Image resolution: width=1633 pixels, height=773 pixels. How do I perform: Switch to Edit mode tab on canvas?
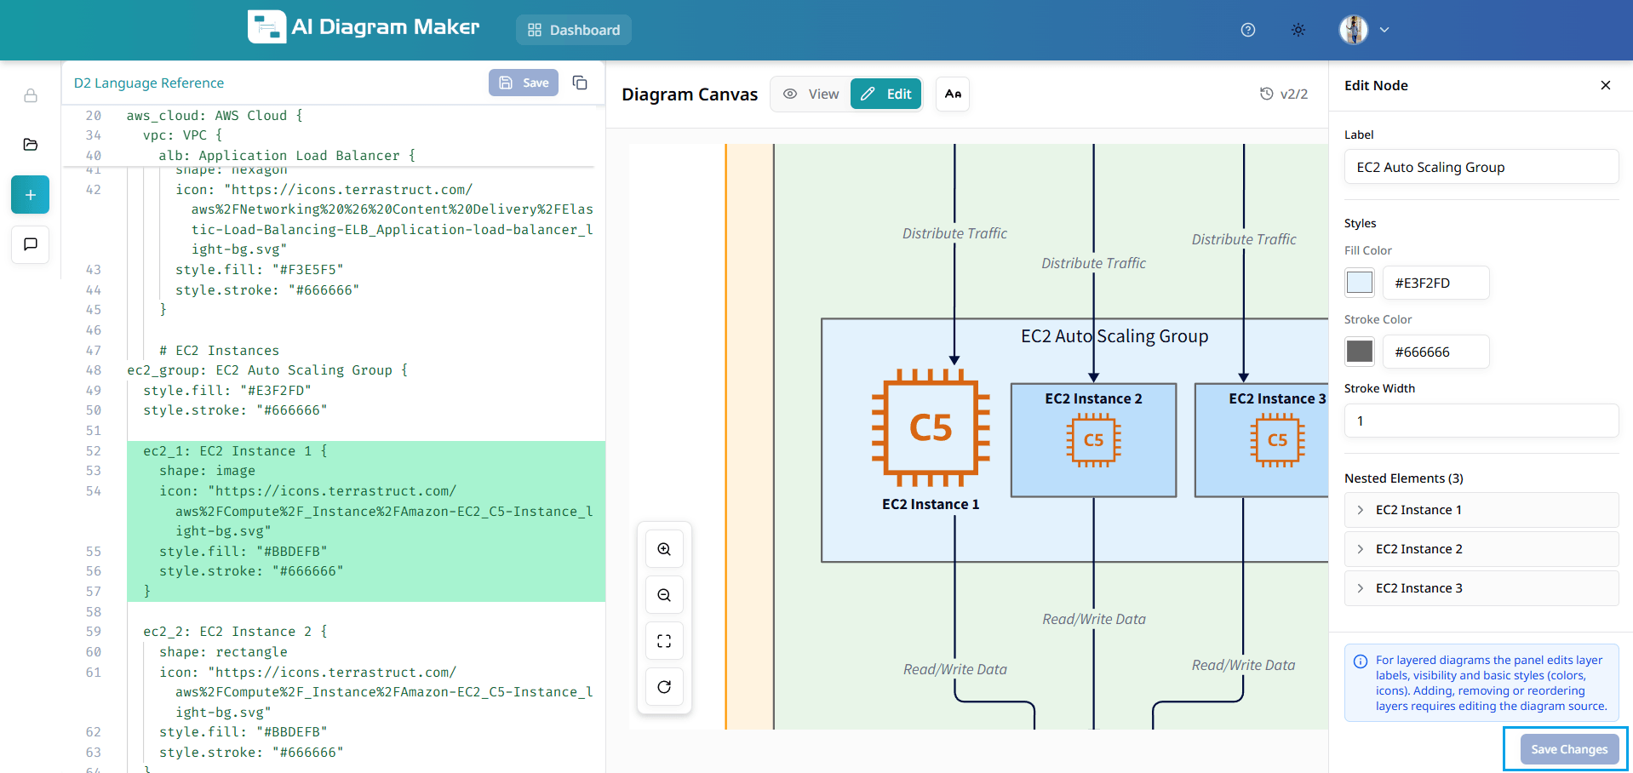[885, 94]
